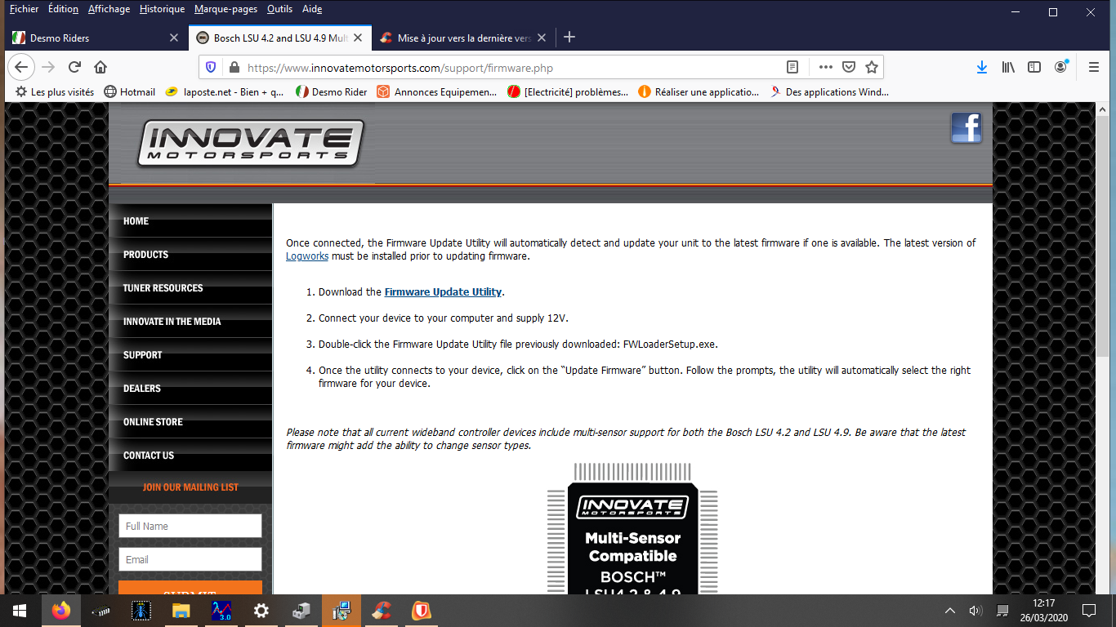The width and height of the screenshot is (1116, 627).
Task: Open Annonces Equipemen... bookmark
Action: 436,92
